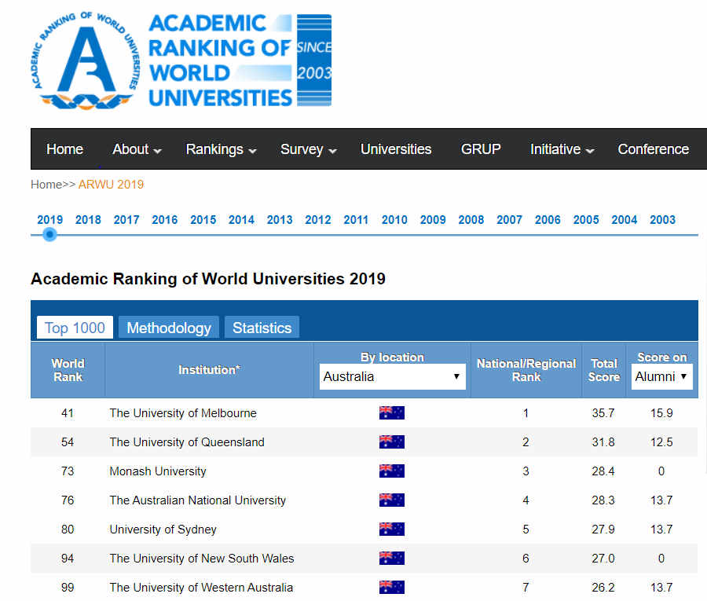Viewport: 707px width, 601px height.
Task: Click world rank 99 cell
Action: pos(68,588)
